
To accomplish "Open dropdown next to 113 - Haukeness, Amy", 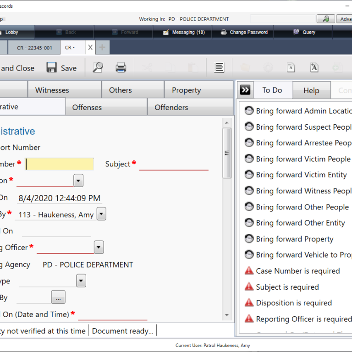I will click(x=101, y=214).
